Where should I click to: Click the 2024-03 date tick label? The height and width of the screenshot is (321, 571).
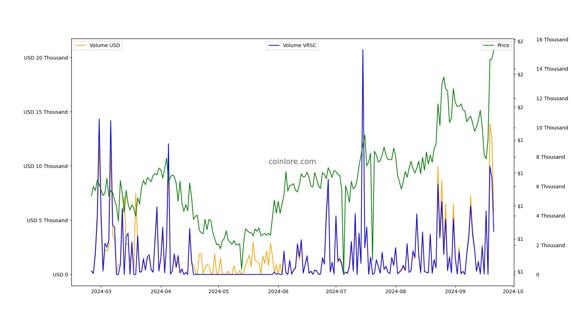101,291
